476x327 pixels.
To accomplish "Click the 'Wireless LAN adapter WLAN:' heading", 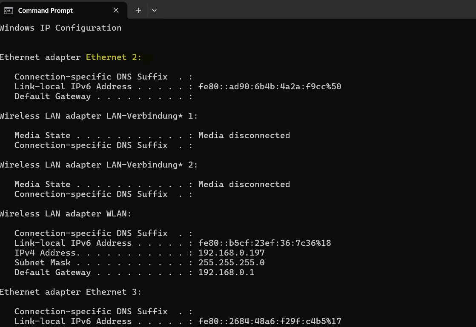I will point(66,214).
